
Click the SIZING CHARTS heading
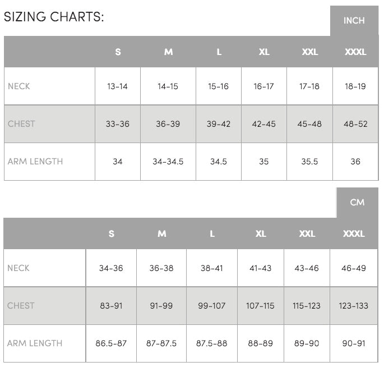pos(54,17)
